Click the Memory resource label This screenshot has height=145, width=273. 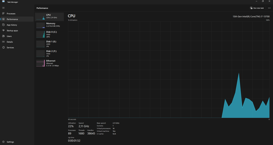pyautogui.click(x=51, y=23)
